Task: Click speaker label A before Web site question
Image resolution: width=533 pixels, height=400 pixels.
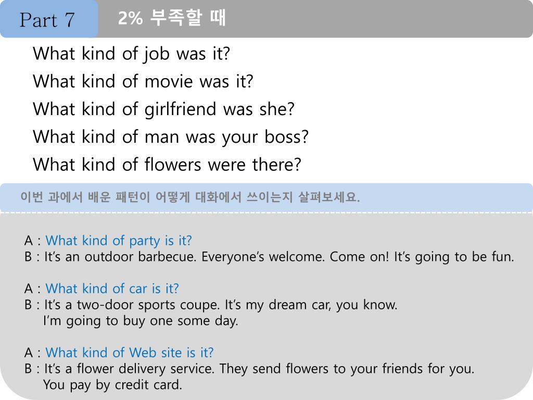Action: (29, 353)
